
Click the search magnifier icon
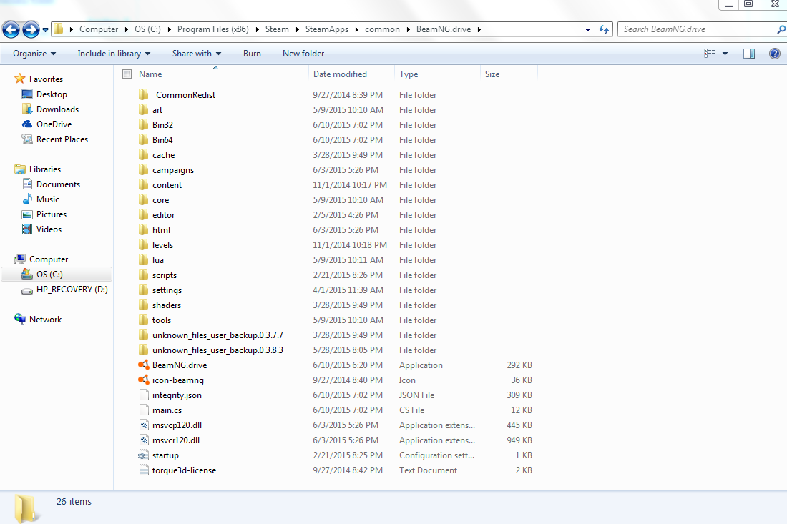click(x=781, y=29)
